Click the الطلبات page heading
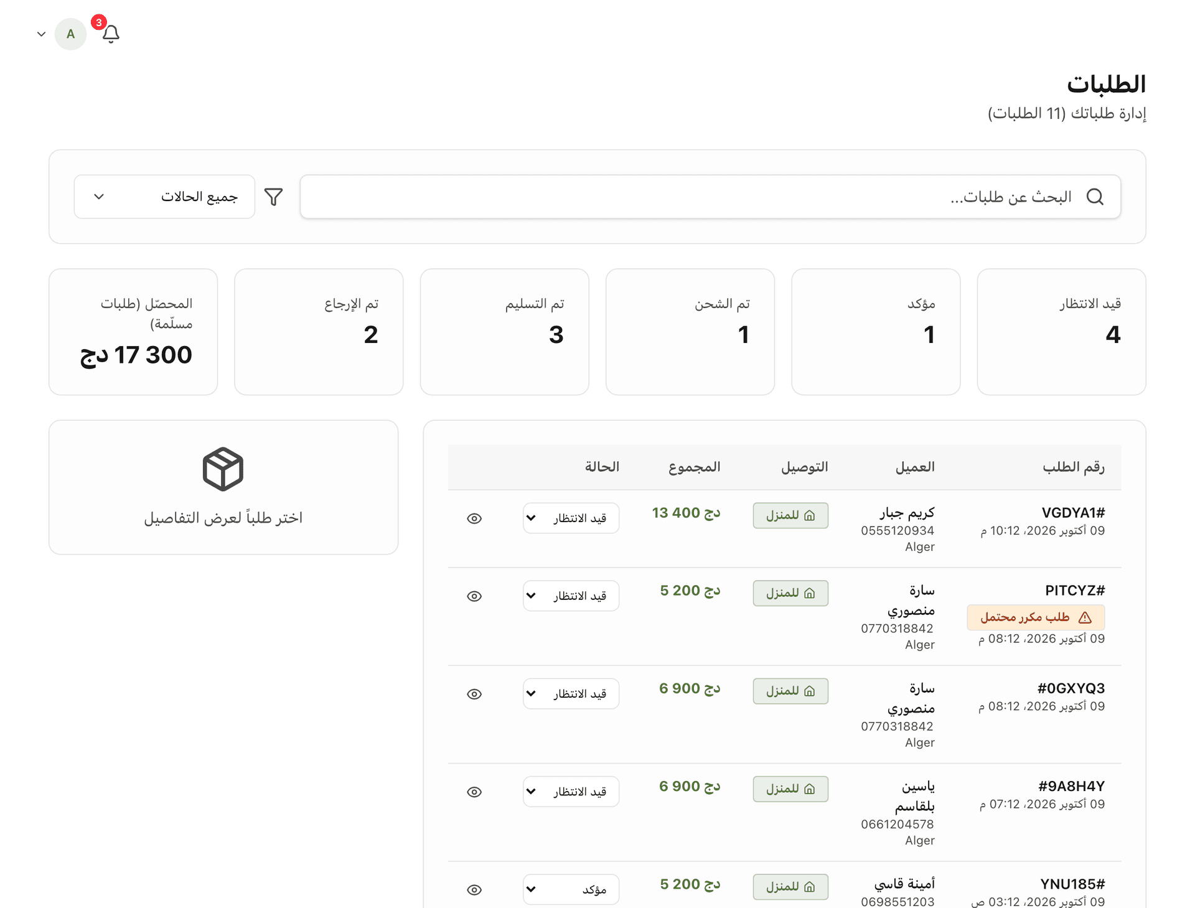 coord(1106,84)
